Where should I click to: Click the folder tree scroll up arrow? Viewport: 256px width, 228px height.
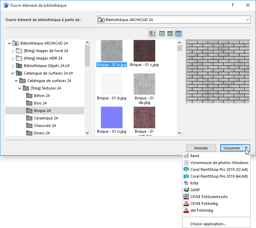coord(87,43)
